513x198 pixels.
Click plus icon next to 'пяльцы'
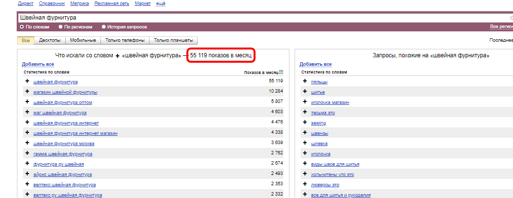pos(305,81)
